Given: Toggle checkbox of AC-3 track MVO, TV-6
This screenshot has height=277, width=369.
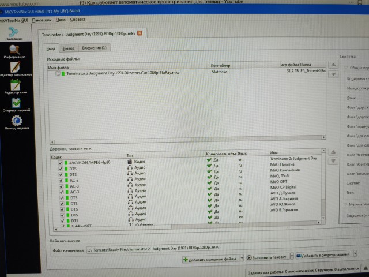Looking at the screenshot, I should pyautogui.click(x=61, y=181).
